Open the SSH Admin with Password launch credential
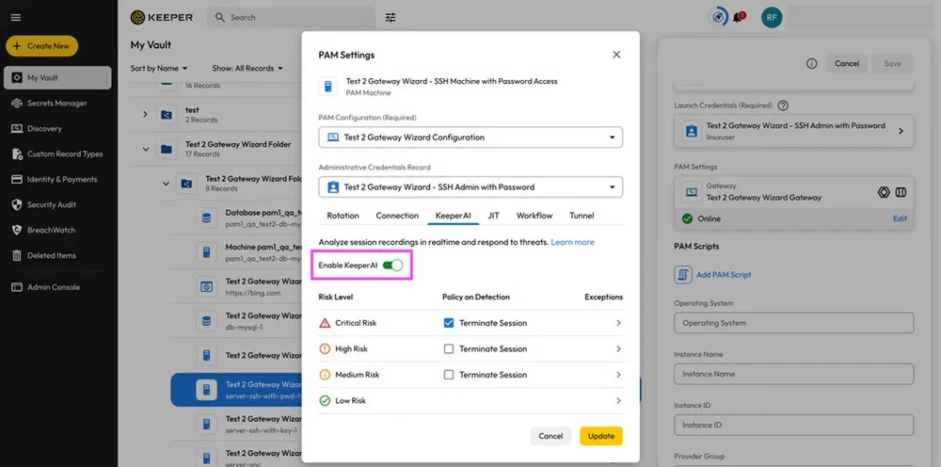941x467 pixels. [x=794, y=131]
